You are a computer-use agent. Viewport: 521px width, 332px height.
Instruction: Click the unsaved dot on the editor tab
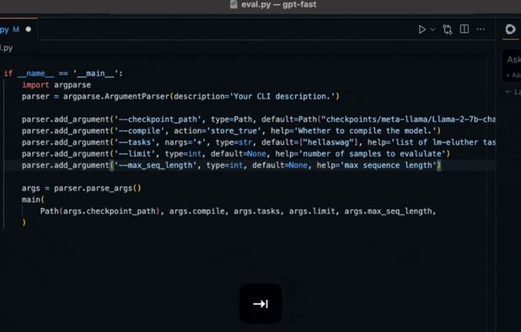[x=29, y=29]
